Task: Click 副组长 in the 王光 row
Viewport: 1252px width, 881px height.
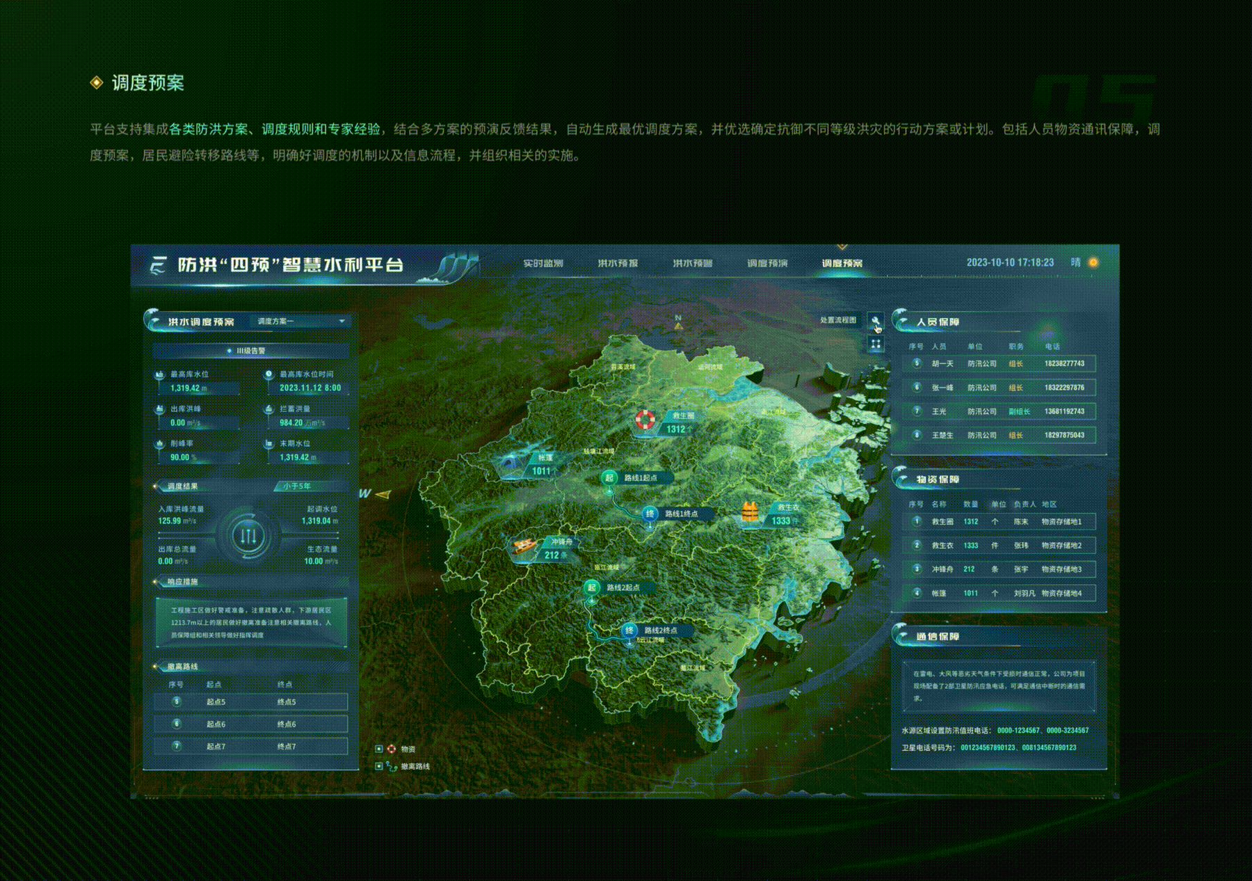Action: pyautogui.click(x=1019, y=411)
